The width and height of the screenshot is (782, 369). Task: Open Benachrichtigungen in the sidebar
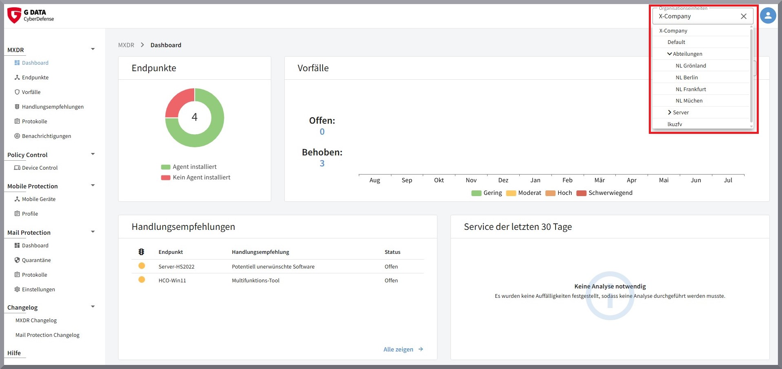(x=43, y=136)
